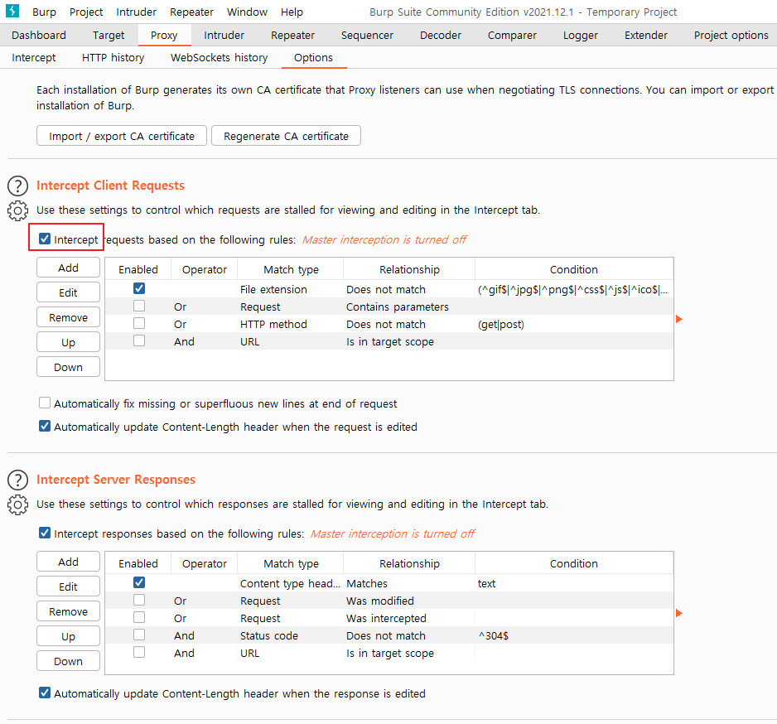Open the Project menu
Image resolution: width=777 pixels, height=724 pixels.
(86, 12)
